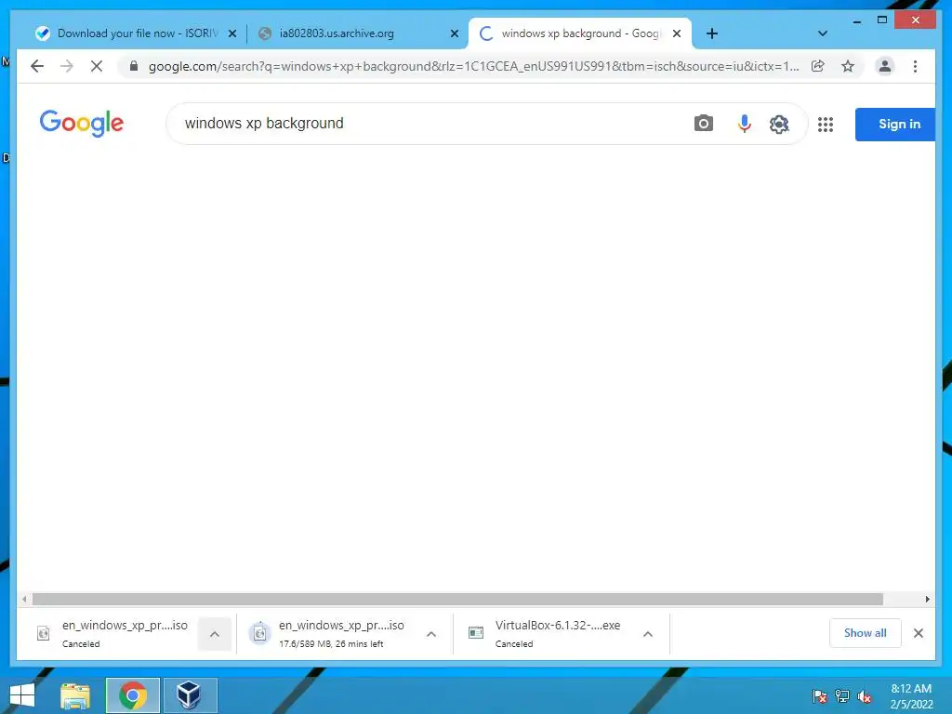
Task: Click the address bar URL
Action: [x=473, y=66]
